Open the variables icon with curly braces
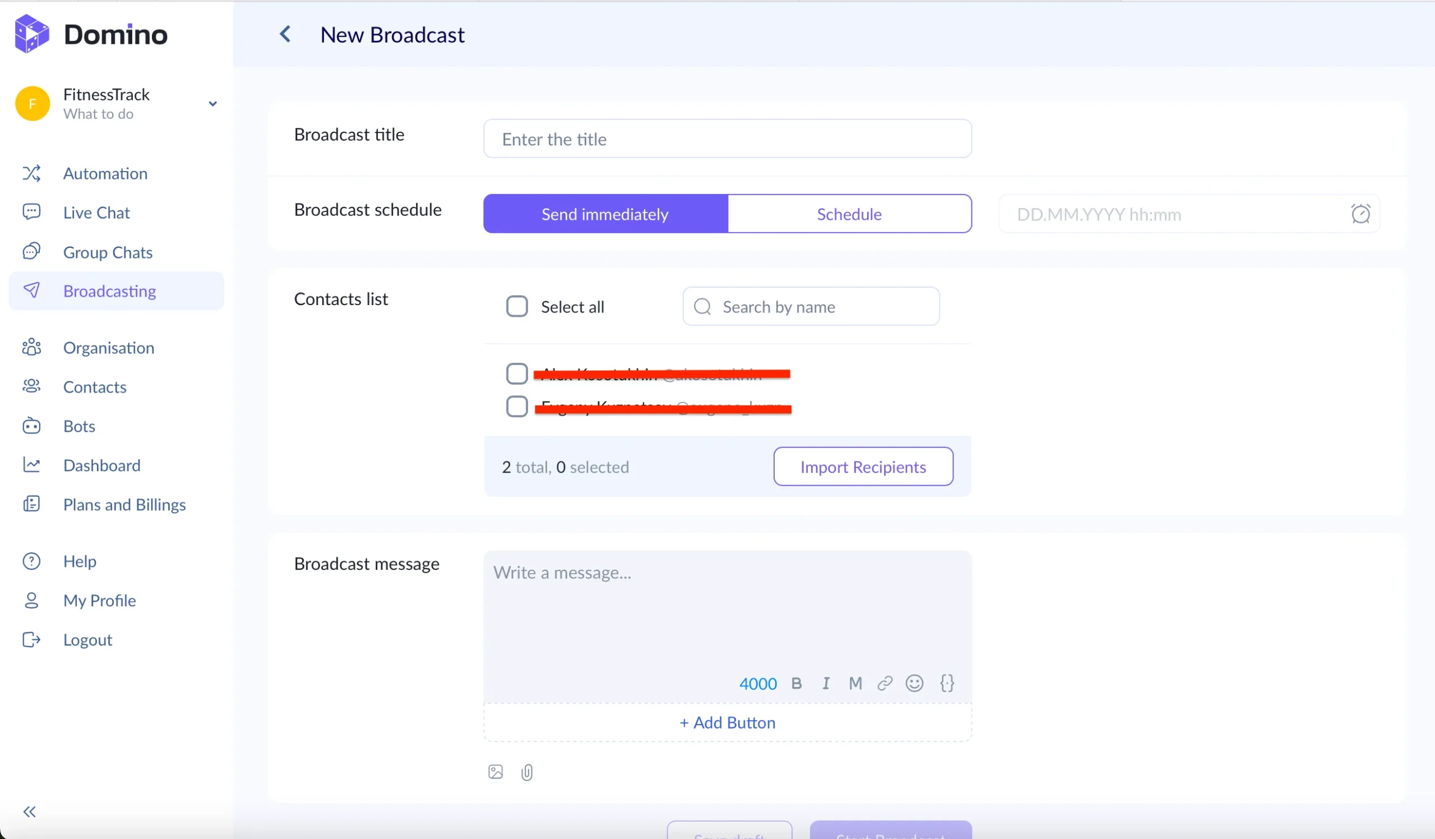The image size is (1435, 839). tap(946, 683)
